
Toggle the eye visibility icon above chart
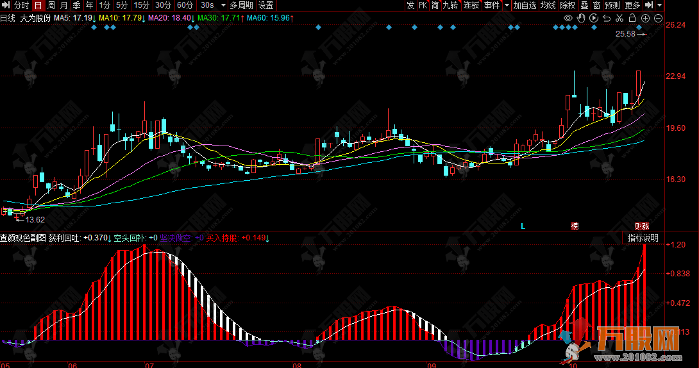click(568, 18)
